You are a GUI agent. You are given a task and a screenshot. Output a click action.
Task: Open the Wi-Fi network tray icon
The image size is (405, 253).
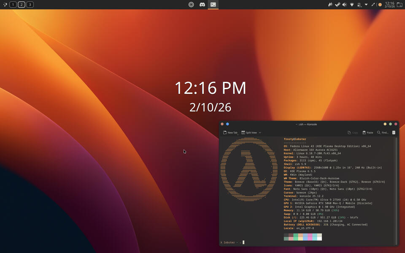coord(352,5)
